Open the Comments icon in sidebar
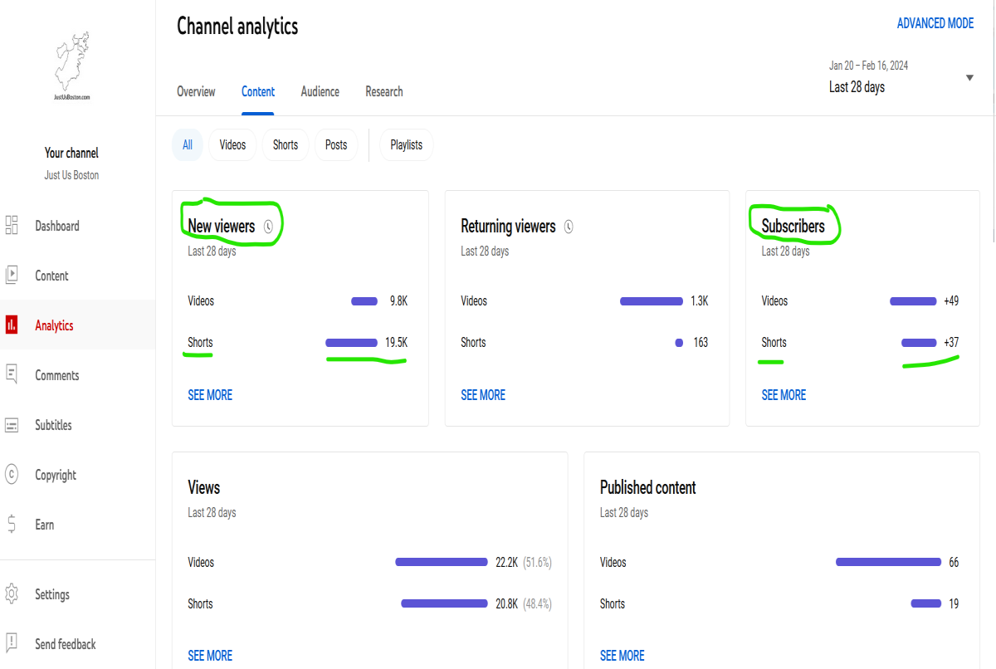Viewport: 996px width, 669px height. (x=12, y=375)
